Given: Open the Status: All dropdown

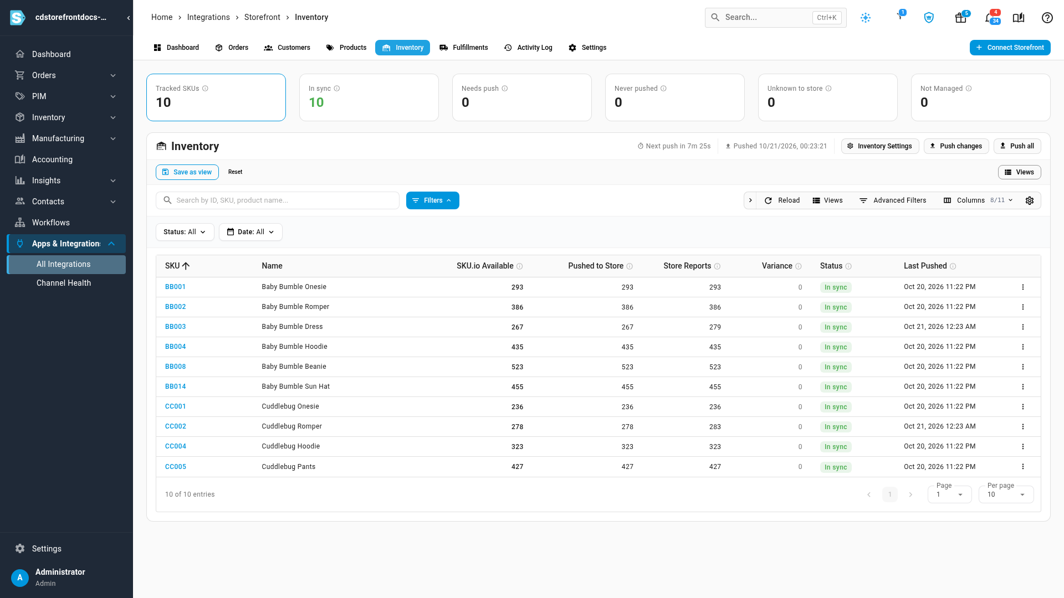Looking at the screenshot, I should (185, 232).
